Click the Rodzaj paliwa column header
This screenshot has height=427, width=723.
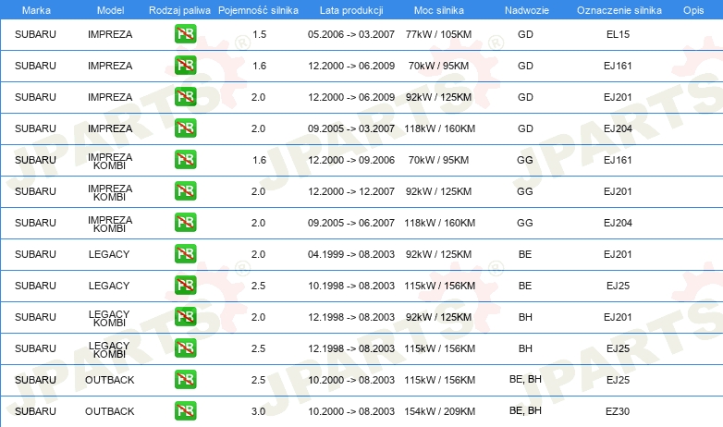click(x=179, y=10)
